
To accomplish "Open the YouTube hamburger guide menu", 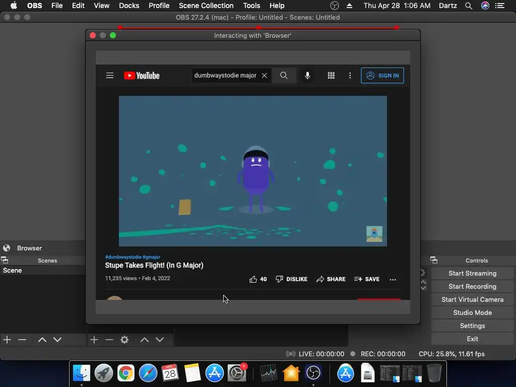I will click(110, 76).
